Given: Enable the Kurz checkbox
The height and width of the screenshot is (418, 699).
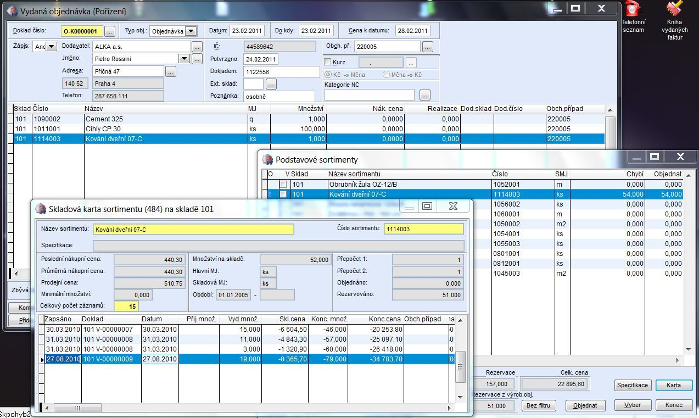Looking at the screenshot, I should click(328, 62).
